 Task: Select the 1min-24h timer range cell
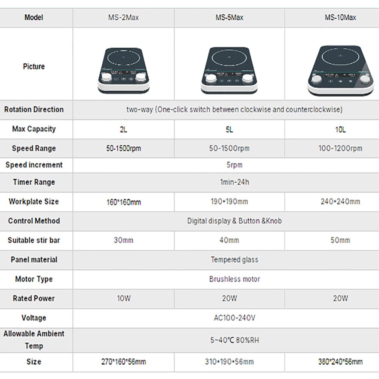coord(226,182)
